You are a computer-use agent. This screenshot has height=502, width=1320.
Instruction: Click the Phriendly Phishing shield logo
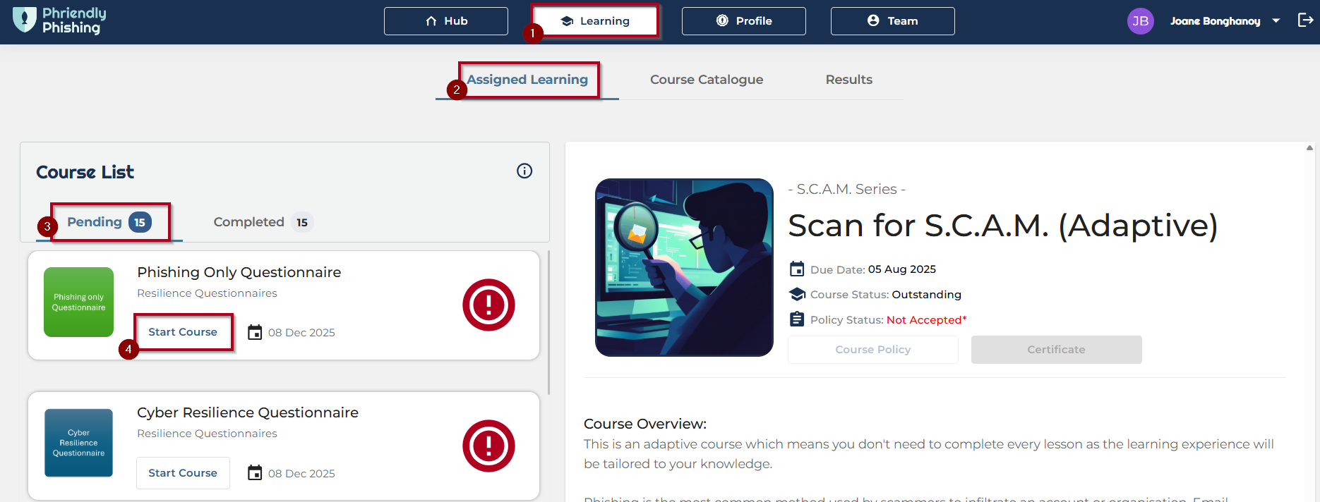click(x=25, y=20)
